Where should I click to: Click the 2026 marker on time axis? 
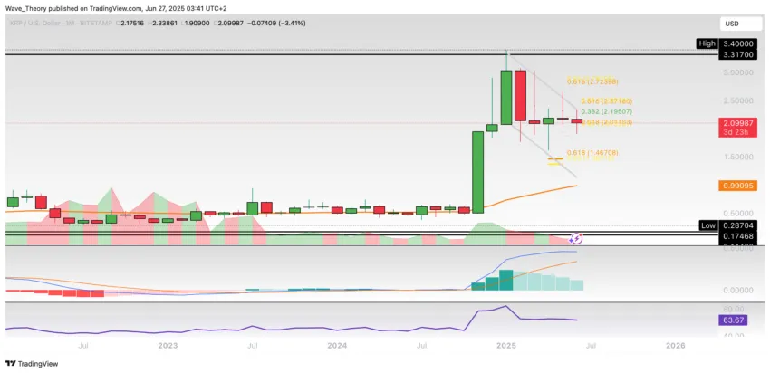(676, 346)
